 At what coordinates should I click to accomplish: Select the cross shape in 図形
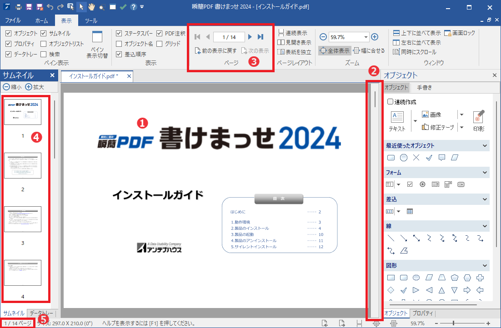(x=480, y=278)
